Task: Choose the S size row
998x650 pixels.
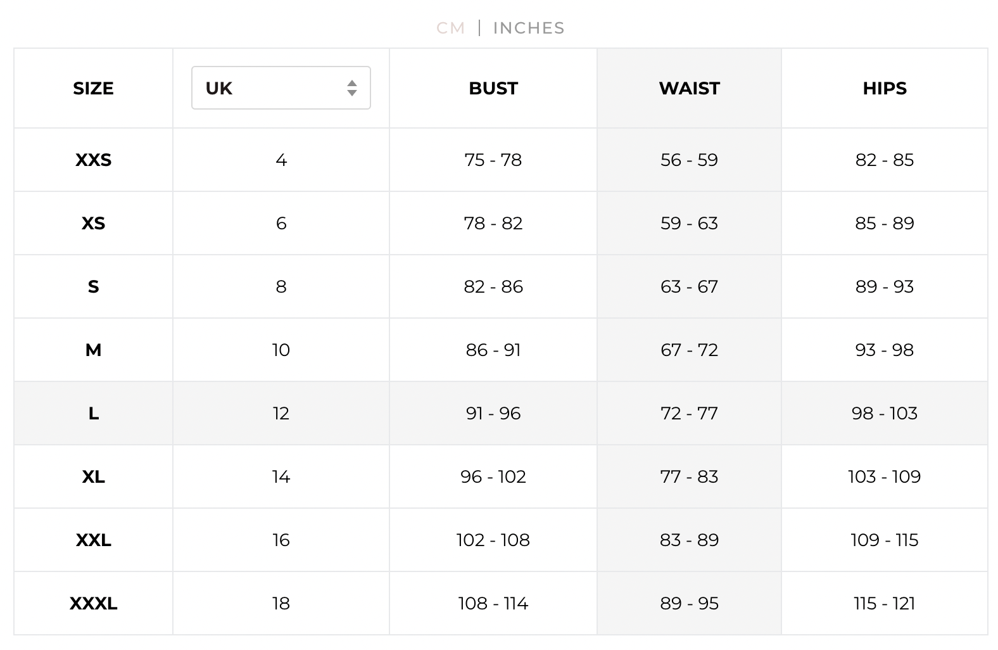Action: [x=93, y=286]
